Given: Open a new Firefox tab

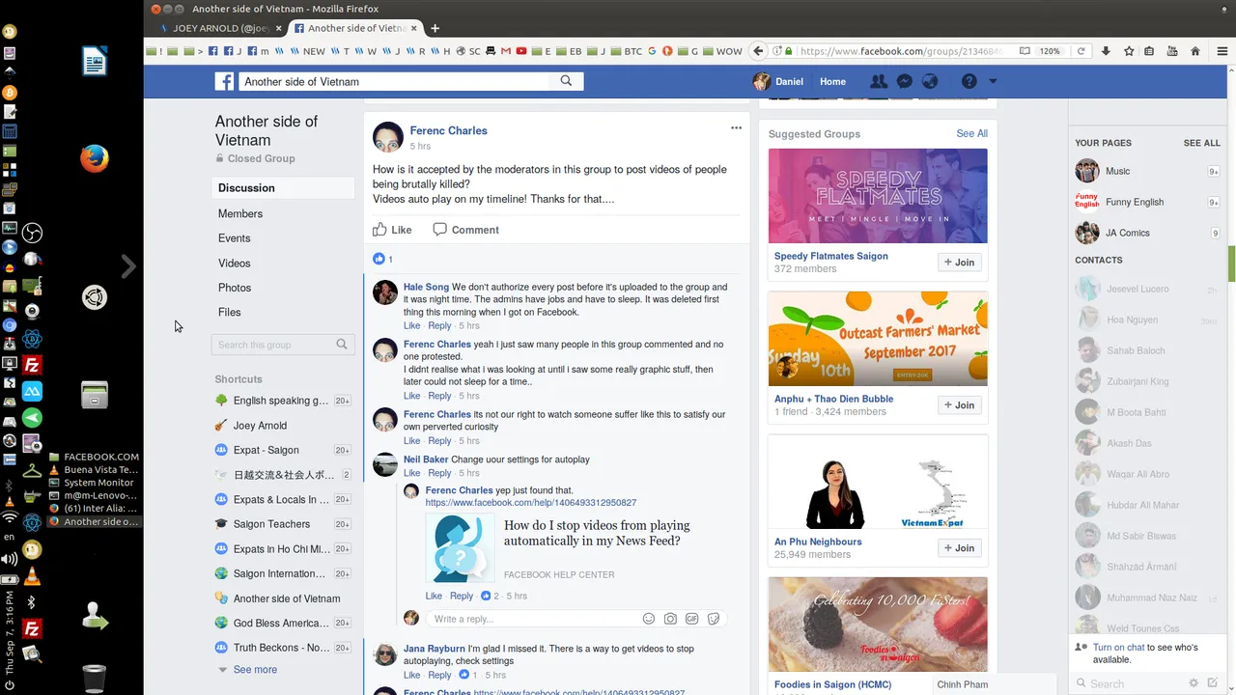Looking at the screenshot, I should 435,28.
